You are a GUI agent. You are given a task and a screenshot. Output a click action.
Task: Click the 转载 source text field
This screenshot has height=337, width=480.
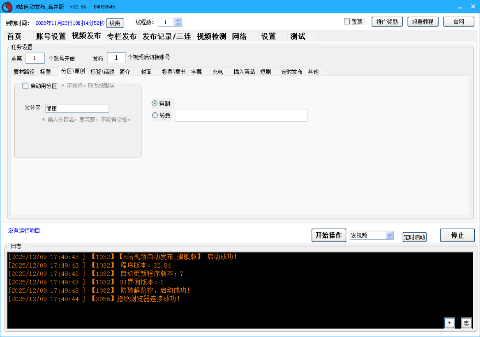[241, 115]
